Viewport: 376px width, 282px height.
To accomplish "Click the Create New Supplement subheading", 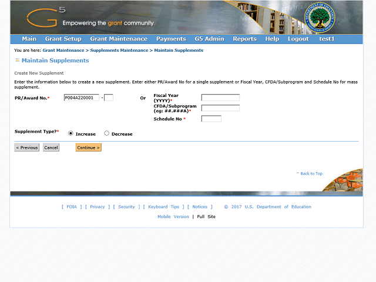I will click(39, 73).
